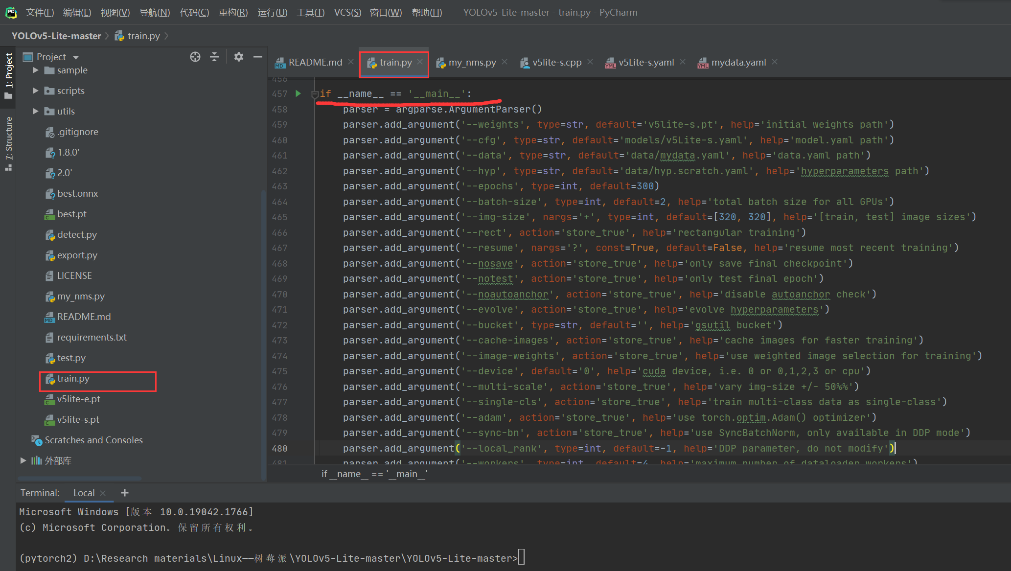Open Project panel settings gear
The image size is (1011, 571).
tap(238, 57)
